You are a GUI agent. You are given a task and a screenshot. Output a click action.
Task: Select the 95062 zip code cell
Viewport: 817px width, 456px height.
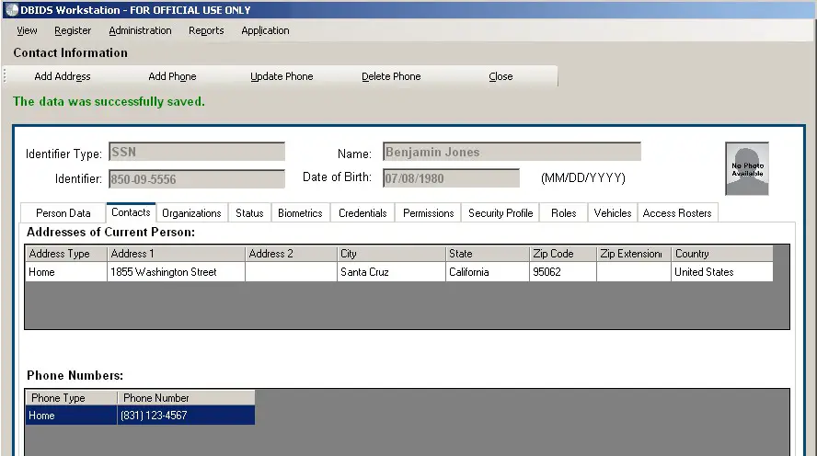pos(563,272)
